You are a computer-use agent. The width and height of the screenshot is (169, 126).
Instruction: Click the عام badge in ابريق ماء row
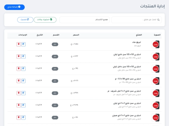coord(55,44)
